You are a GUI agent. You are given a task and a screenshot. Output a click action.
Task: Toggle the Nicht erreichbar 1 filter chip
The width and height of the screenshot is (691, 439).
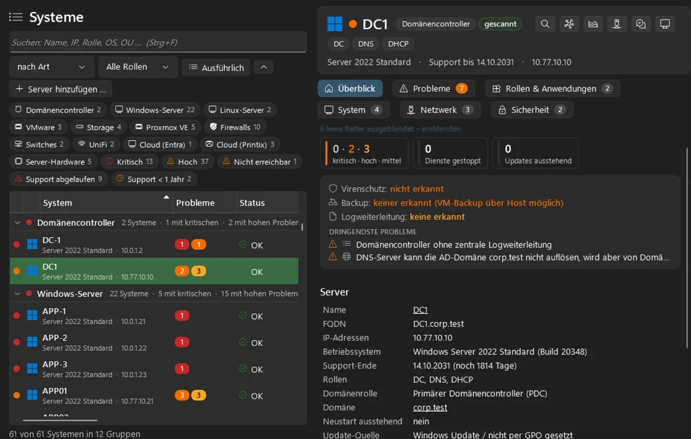(260, 161)
